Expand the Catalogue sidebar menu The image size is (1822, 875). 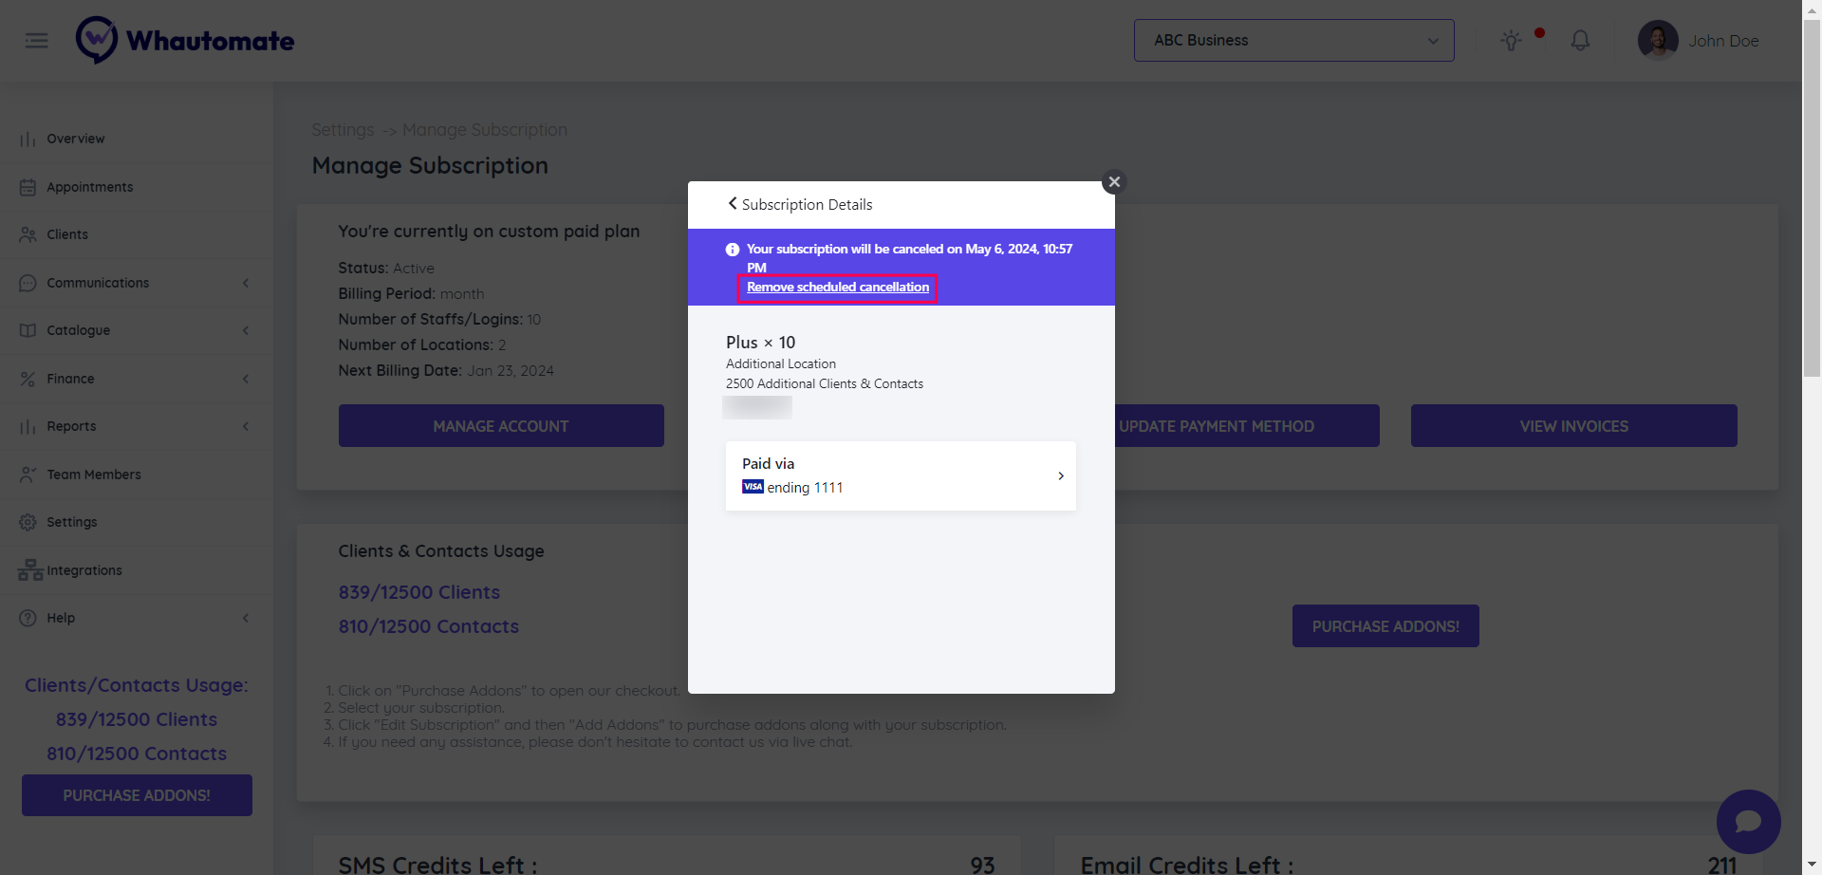[x=79, y=330]
